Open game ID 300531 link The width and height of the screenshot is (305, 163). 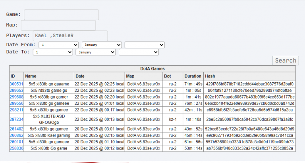pos(17,84)
